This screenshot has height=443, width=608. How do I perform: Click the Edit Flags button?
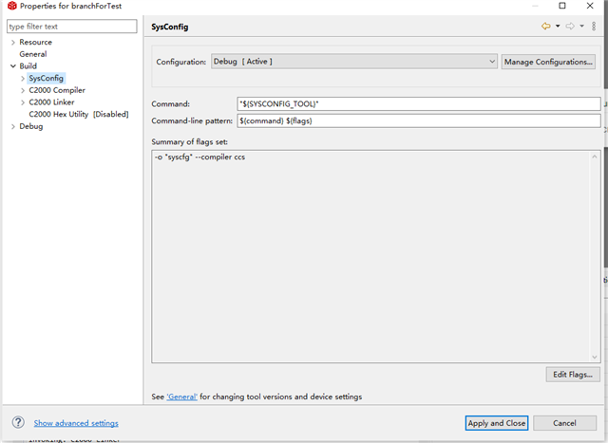pos(574,375)
